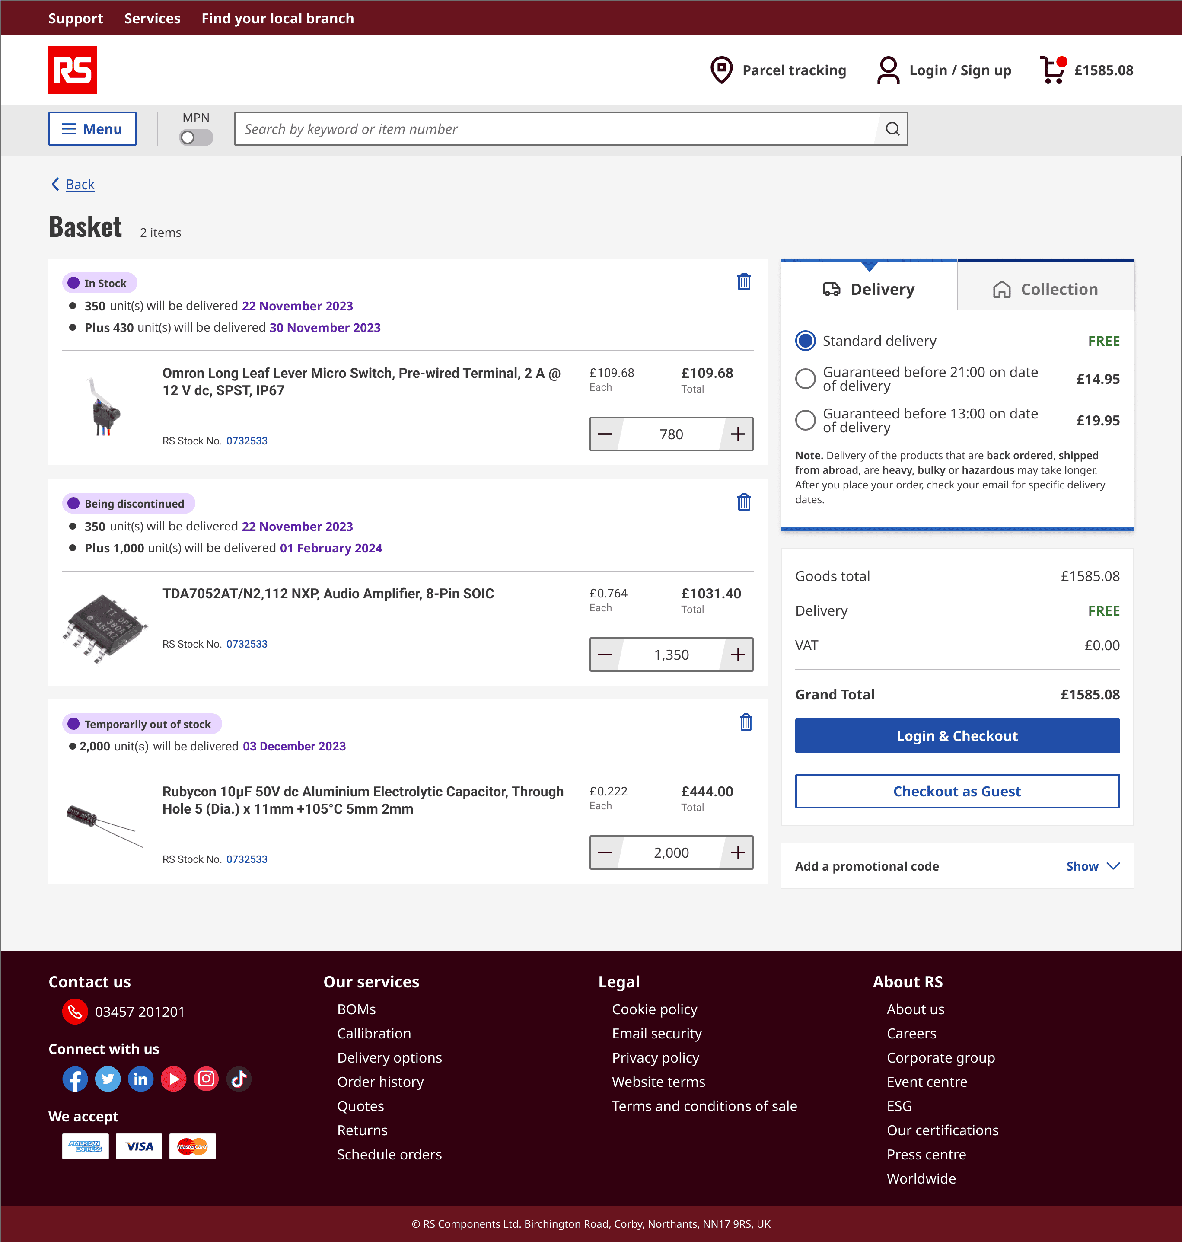
Task: Click the LinkedIn icon in footer
Action: [140, 1079]
